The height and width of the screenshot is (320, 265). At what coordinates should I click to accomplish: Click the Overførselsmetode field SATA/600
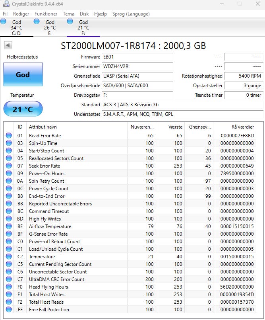point(137,86)
